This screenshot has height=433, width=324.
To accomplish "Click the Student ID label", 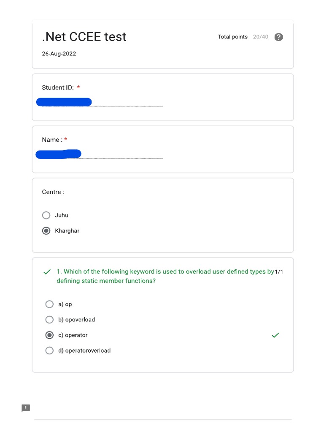I will [x=58, y=88].
